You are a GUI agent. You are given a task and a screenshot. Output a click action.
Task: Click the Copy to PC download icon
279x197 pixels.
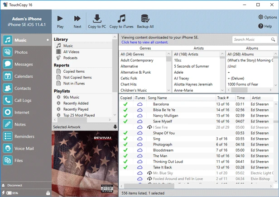tap(97, 19)
